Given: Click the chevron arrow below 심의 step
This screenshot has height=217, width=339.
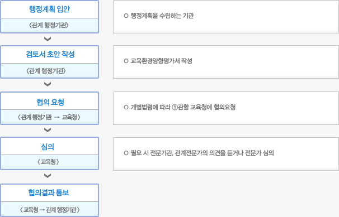Looking at the screenshot, I should (x=48, y=176).
